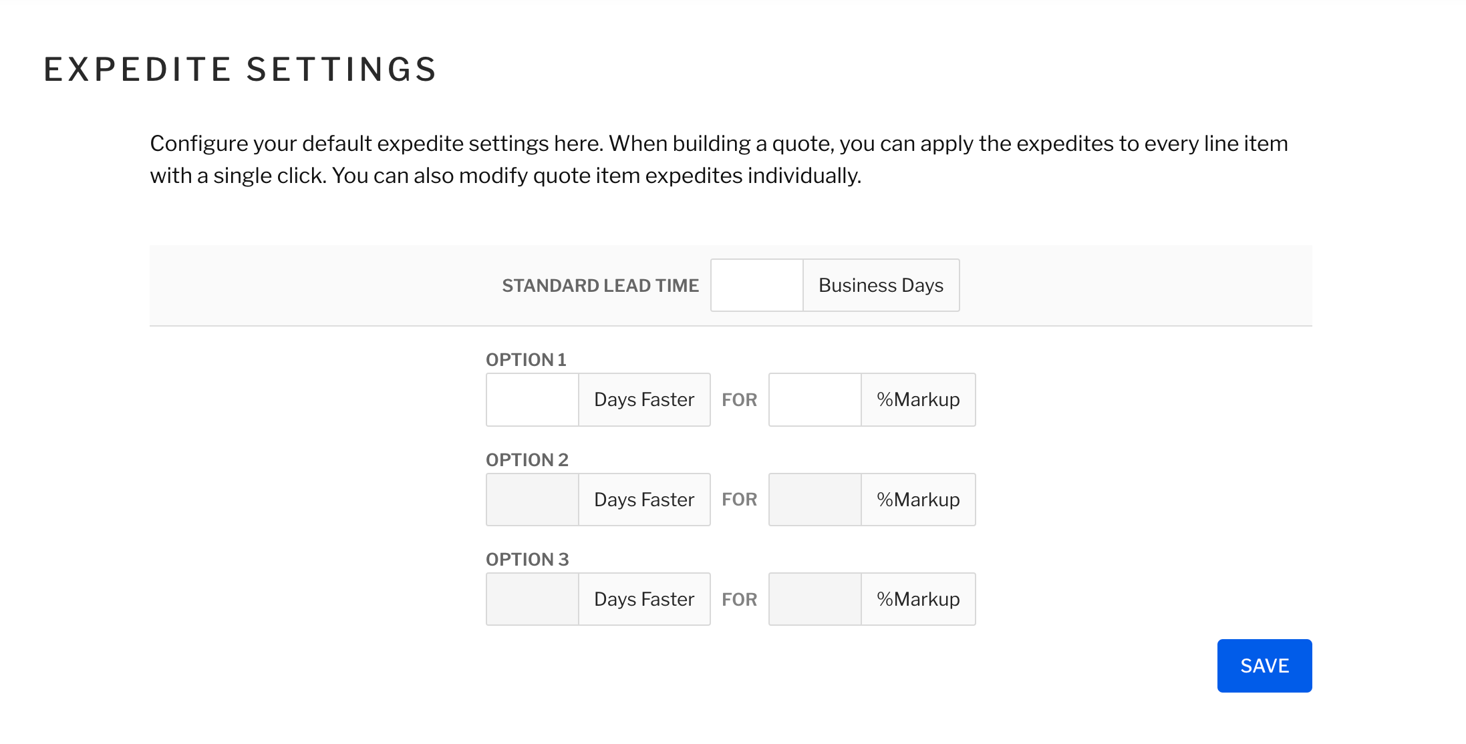Viewport: 1466px width, 744px height.
Task: Select the EXPEDITE SETTINGS heading
Action: pos(240,68)
